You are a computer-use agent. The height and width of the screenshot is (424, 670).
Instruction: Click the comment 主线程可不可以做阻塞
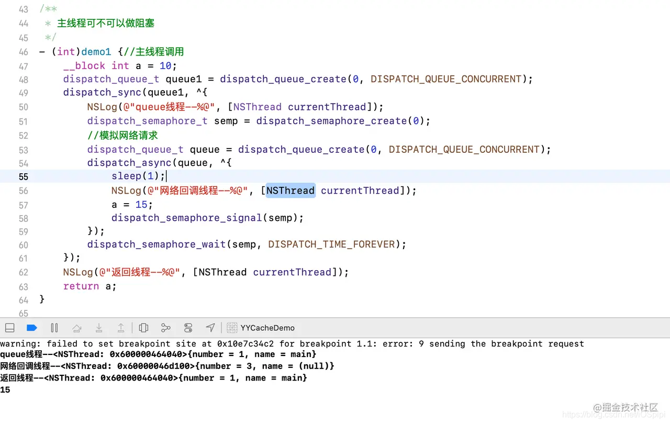106,23
